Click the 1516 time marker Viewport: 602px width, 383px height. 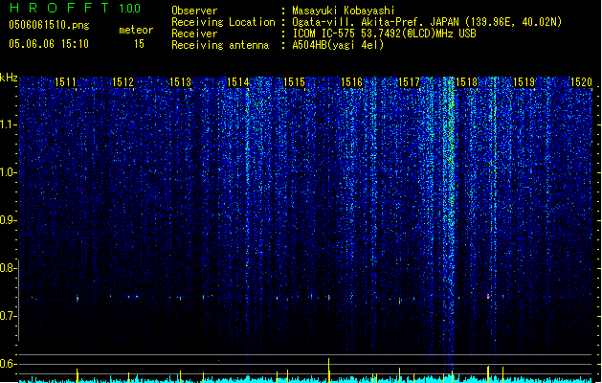tap(351, 82)
